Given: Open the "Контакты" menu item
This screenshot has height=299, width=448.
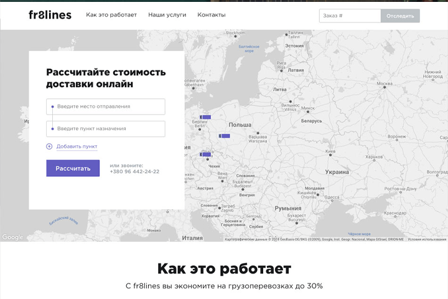Looking at the screenshot, I should tap(212, 15).
